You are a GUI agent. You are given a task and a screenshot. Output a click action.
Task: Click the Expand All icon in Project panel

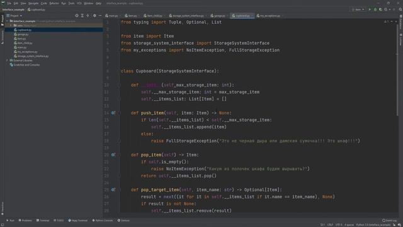pyautogui.click(x=82, y=16)
